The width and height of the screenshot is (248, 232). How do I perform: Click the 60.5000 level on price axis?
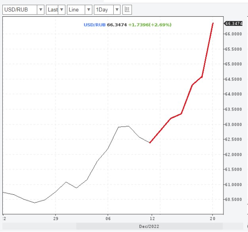tap(233, 200)
